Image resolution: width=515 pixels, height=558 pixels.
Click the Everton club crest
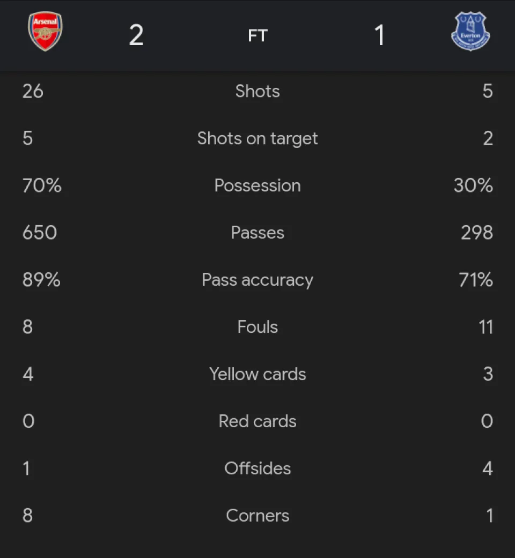(x=470, y=32)
